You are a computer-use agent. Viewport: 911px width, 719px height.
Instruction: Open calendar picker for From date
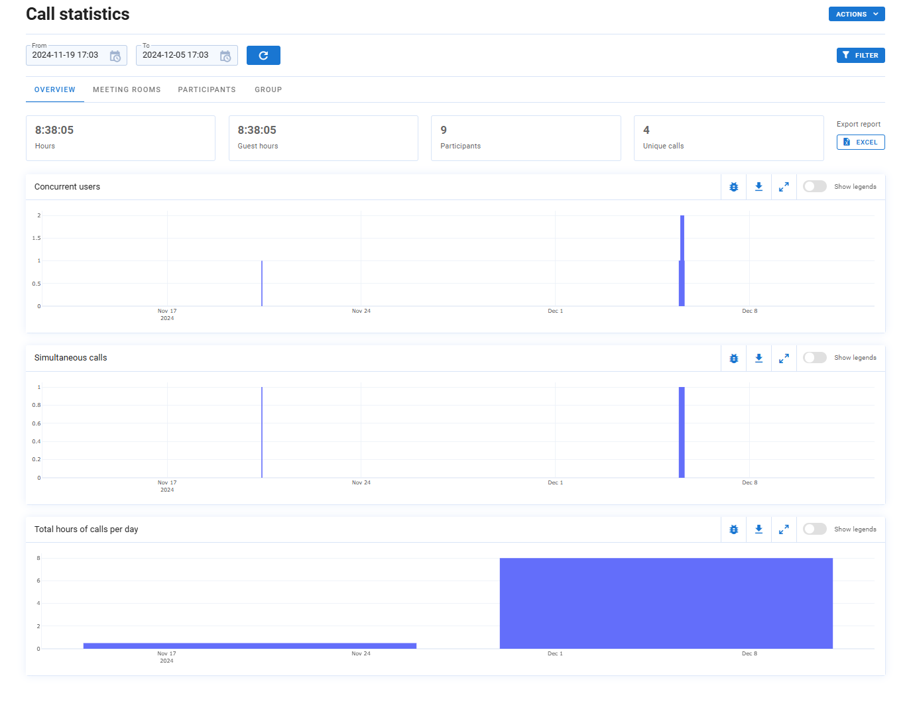point(115,56)
